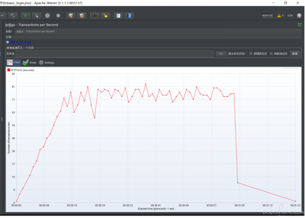305x218 pixels.
Task: Open the Help on this plugin link
Action: tap(20, 42)
